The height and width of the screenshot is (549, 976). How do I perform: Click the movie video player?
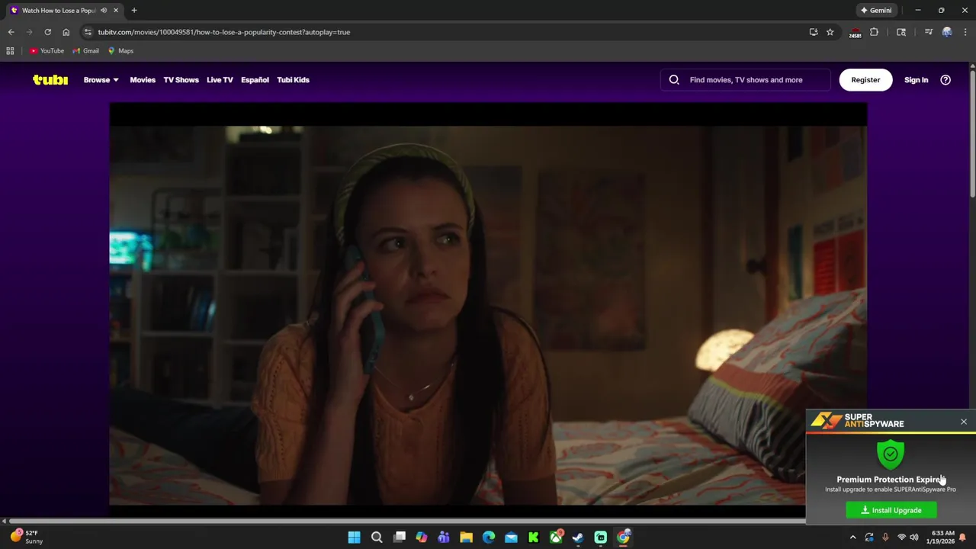[488, 305]
